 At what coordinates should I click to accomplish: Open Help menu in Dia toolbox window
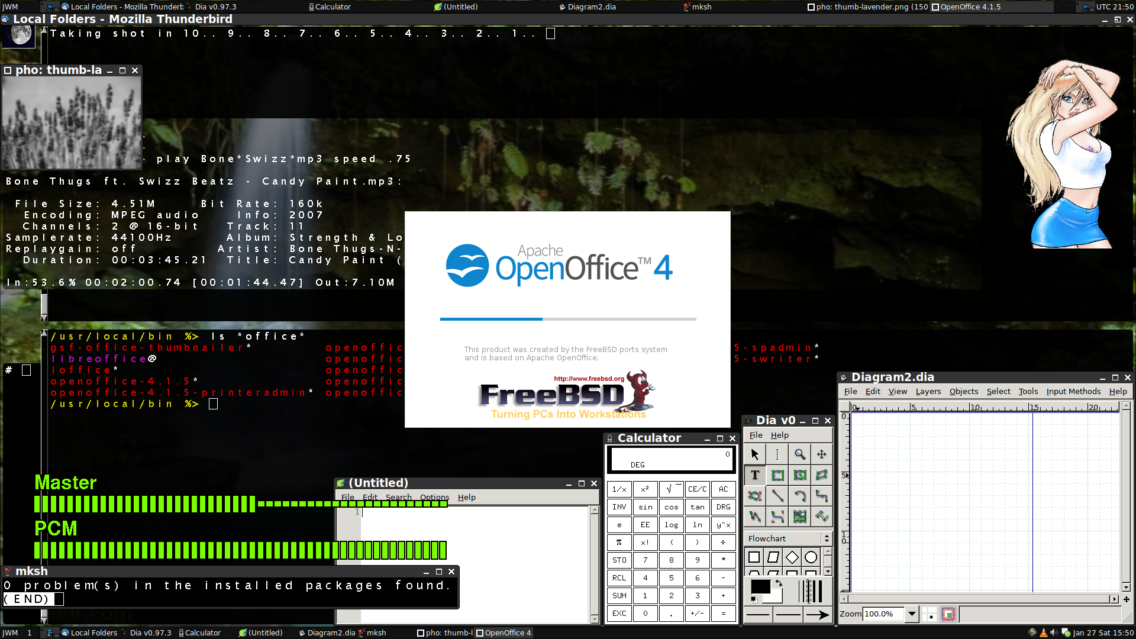[779, 435]
